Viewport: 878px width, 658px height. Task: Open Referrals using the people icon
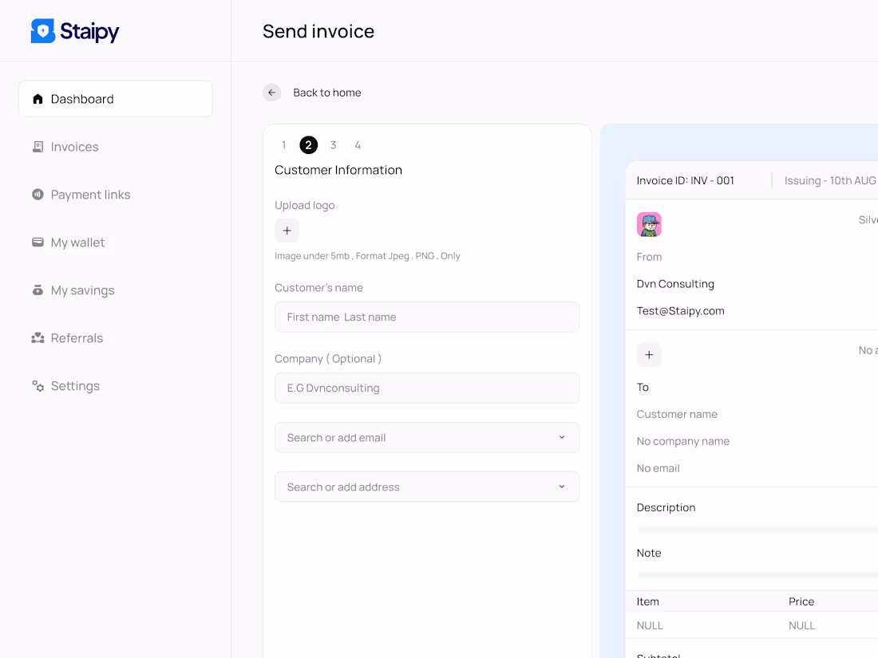[x=37, y=337]
